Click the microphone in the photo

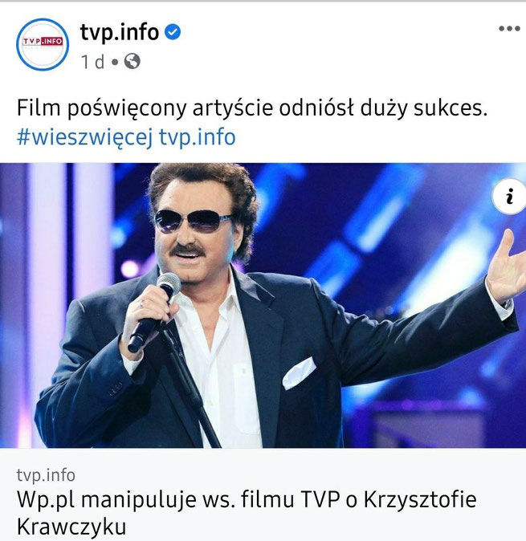coord(154,312)
